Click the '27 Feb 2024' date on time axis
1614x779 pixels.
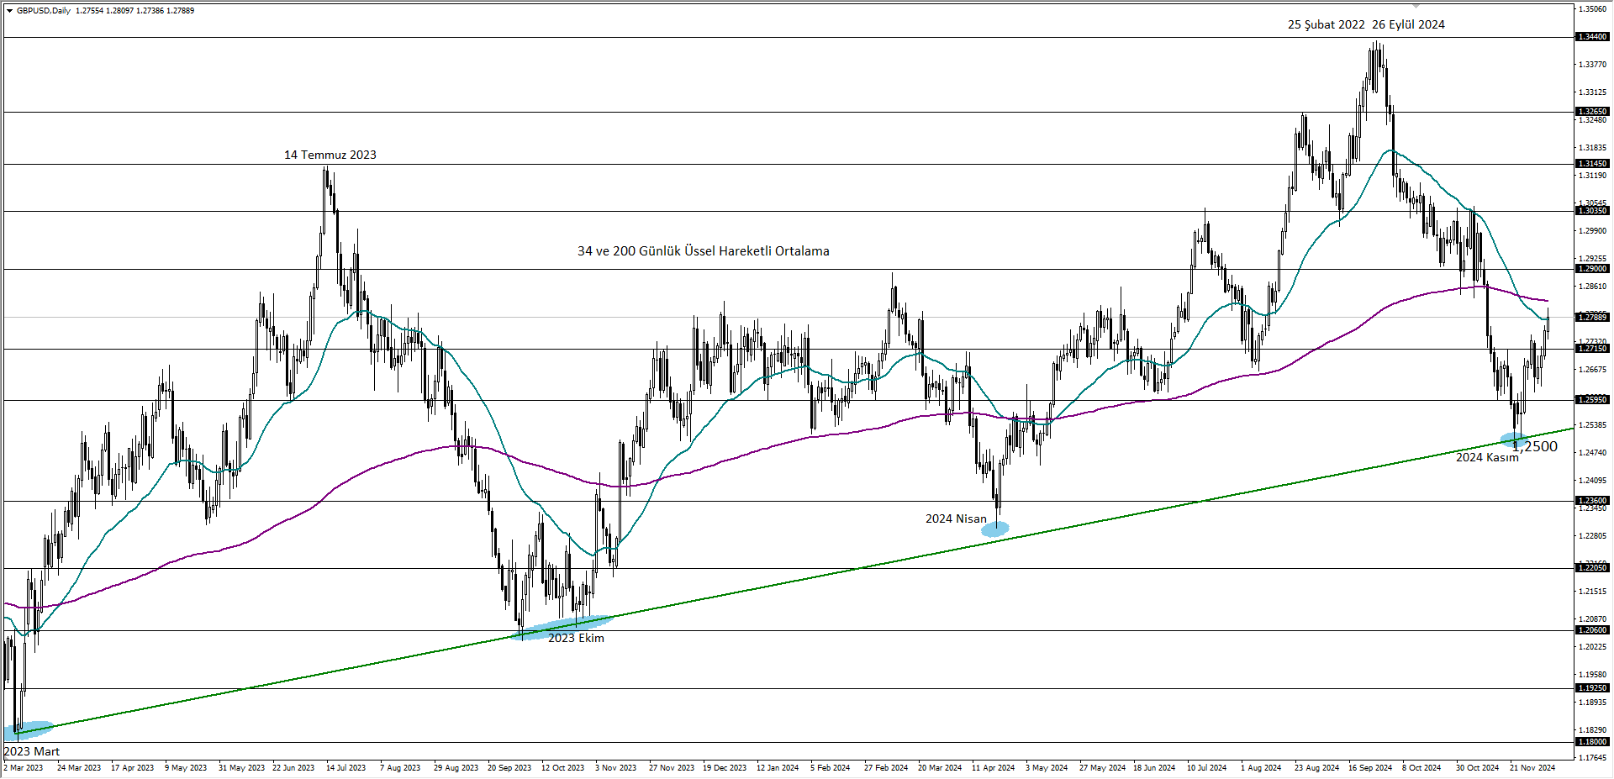(x=886, y=768)
